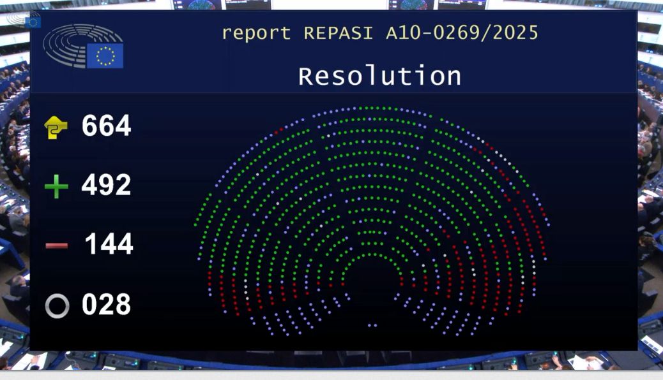Click the "report REPASI A10-0269/2025" title text
663x380 pixels.
[x=379, y=33]
